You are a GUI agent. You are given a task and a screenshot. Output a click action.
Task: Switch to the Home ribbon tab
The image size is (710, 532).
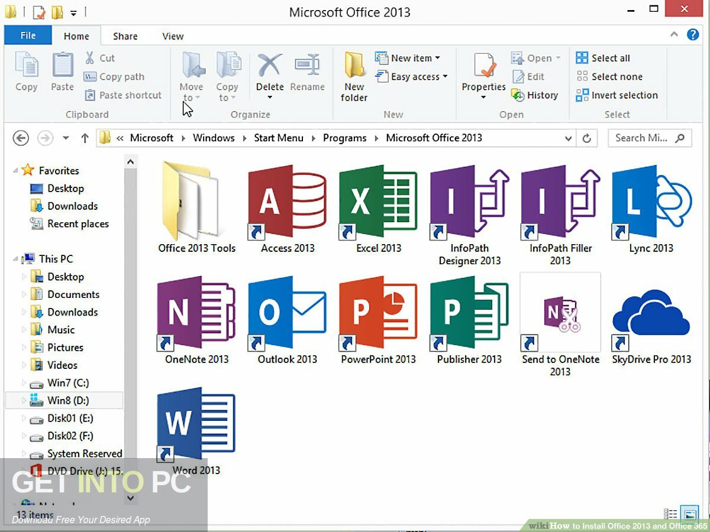click(x=76, y=36)
